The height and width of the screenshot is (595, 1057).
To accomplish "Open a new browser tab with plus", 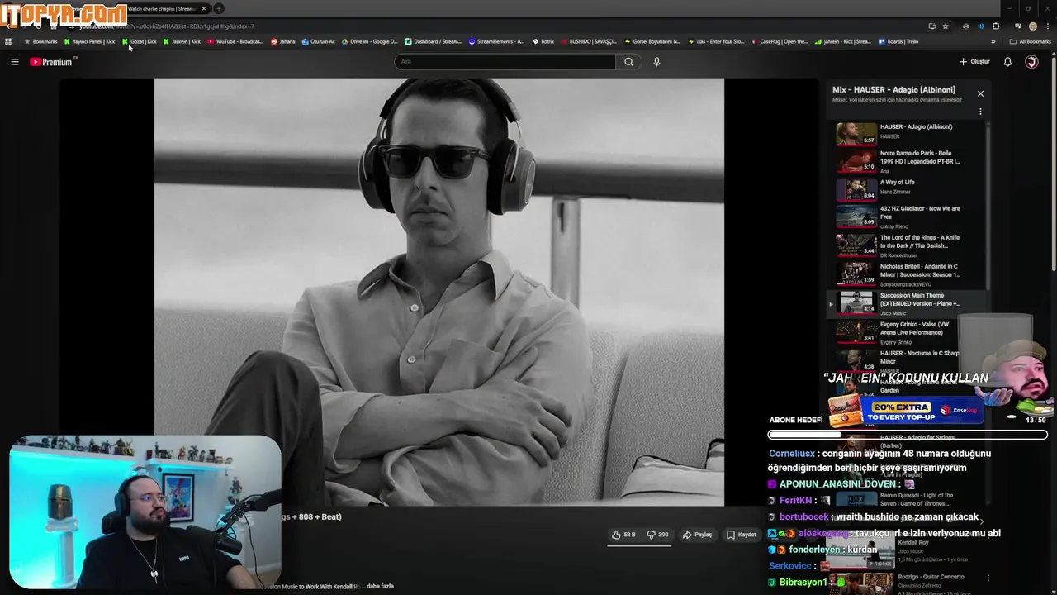I will click(x=219, y=8).
